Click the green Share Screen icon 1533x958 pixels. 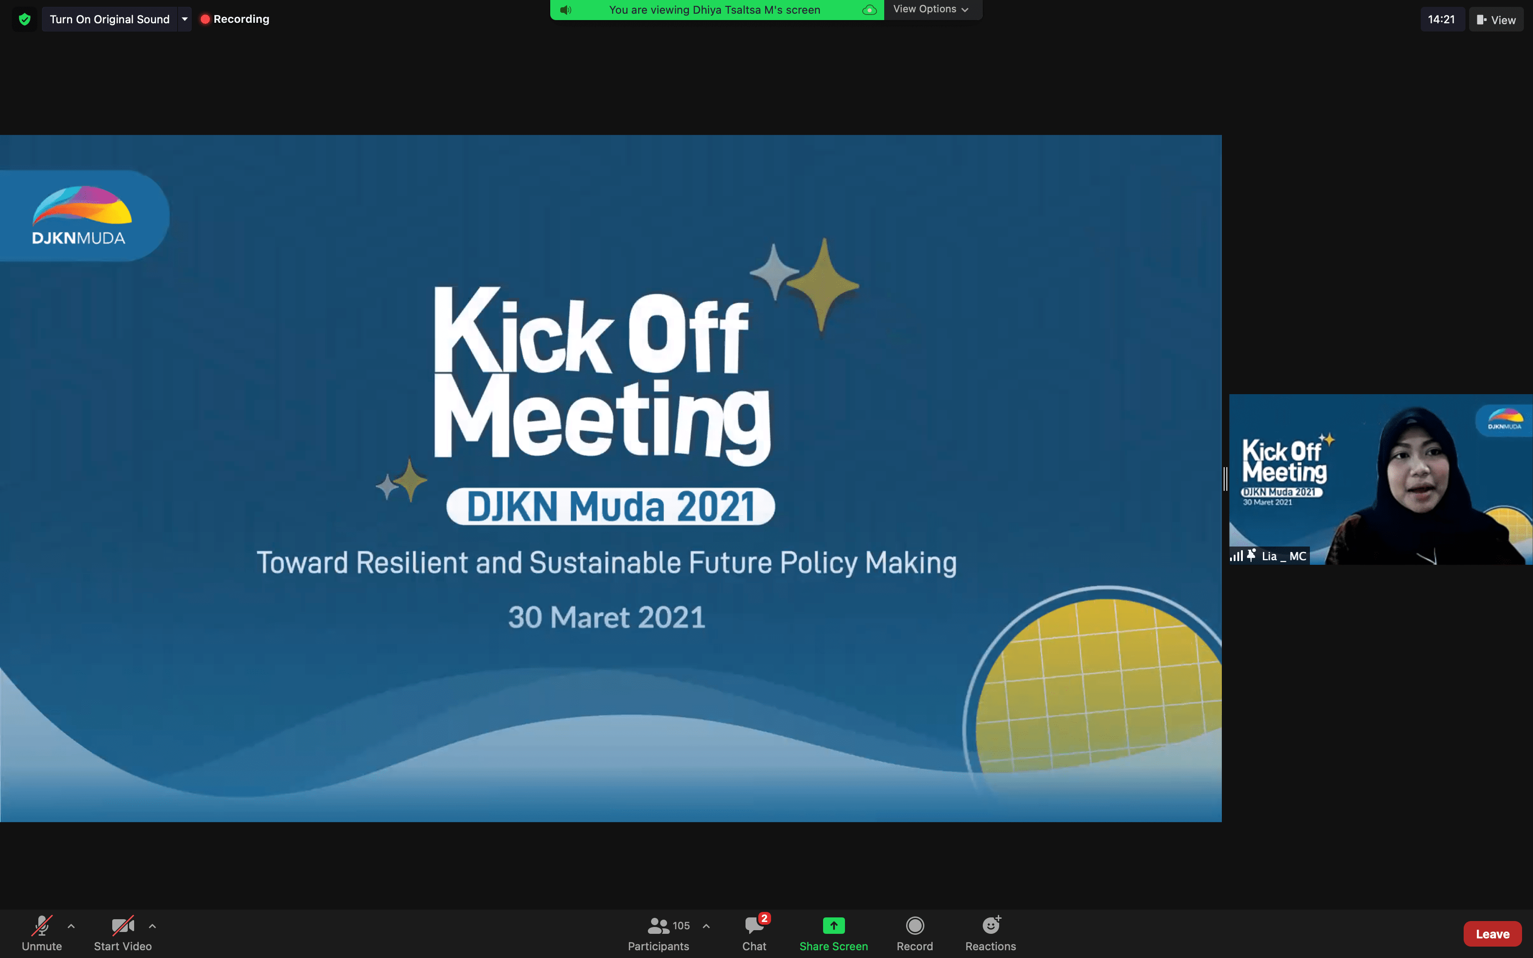click(833, 926)
